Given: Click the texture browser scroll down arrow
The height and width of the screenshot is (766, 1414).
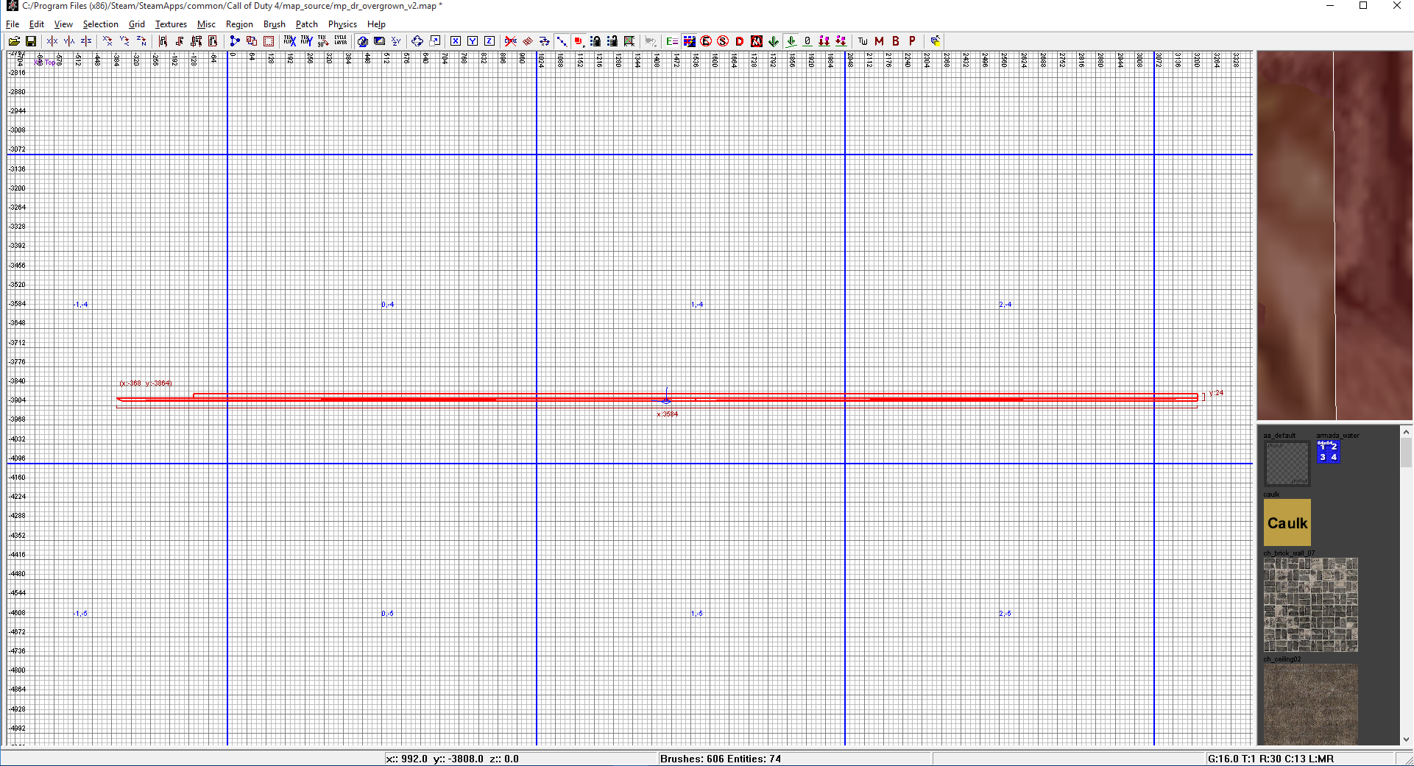Looking at the screenshot, I should [1406, 740].
